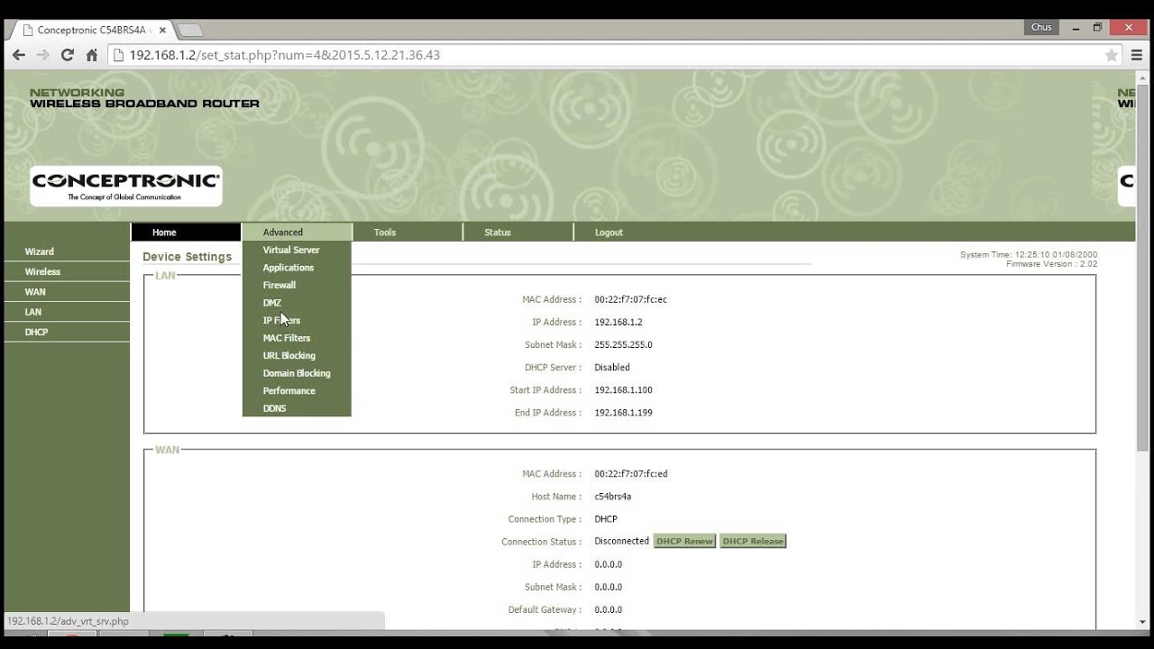The image size is (1154, 649).
Task: Click the Chus profile button
Action: point(1041,27)
